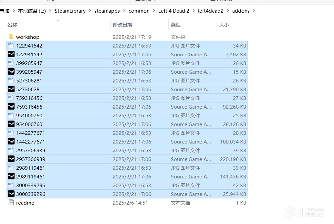Sort by the 大小 column header
This screenshot has width=334, height=224.
(224, 25)
